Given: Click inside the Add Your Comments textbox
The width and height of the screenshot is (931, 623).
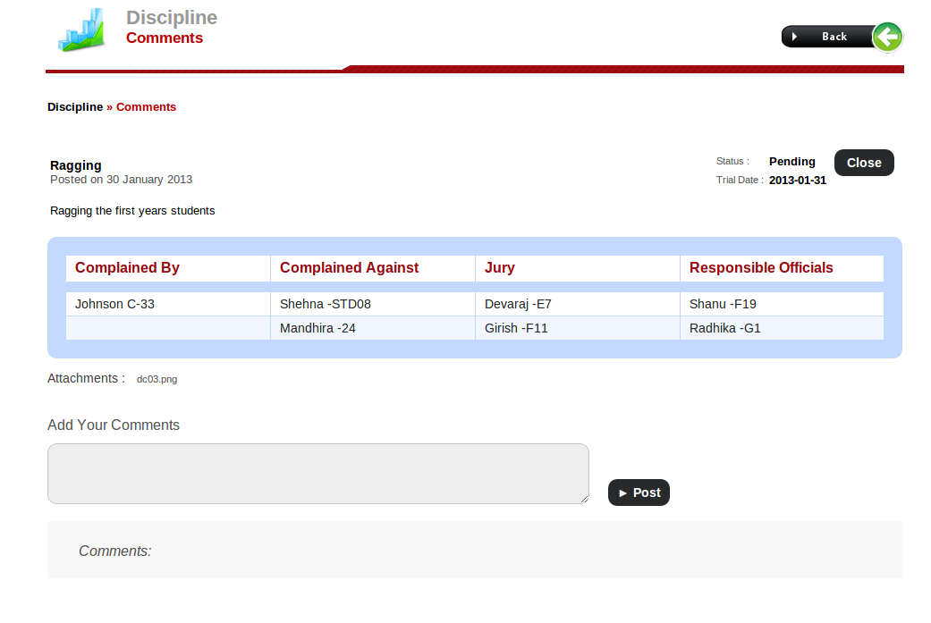Looking at the screenshot, I should [317, 474].
